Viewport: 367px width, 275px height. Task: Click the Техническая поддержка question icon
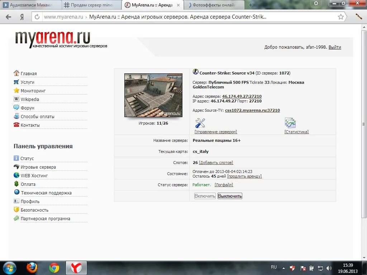click(x=16, y=192)
